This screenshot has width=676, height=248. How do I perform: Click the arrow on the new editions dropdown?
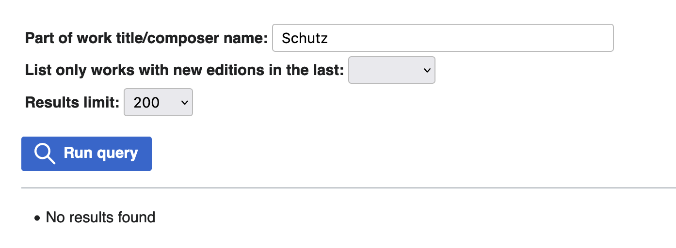pyautogui.click(x=427, y=70)
